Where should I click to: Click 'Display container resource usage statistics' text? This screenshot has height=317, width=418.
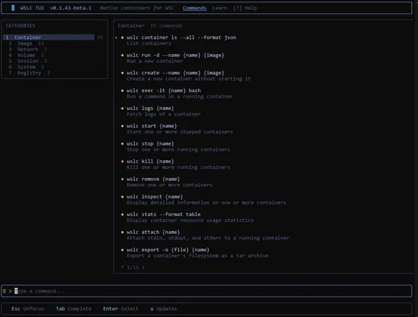click(190, 220)
